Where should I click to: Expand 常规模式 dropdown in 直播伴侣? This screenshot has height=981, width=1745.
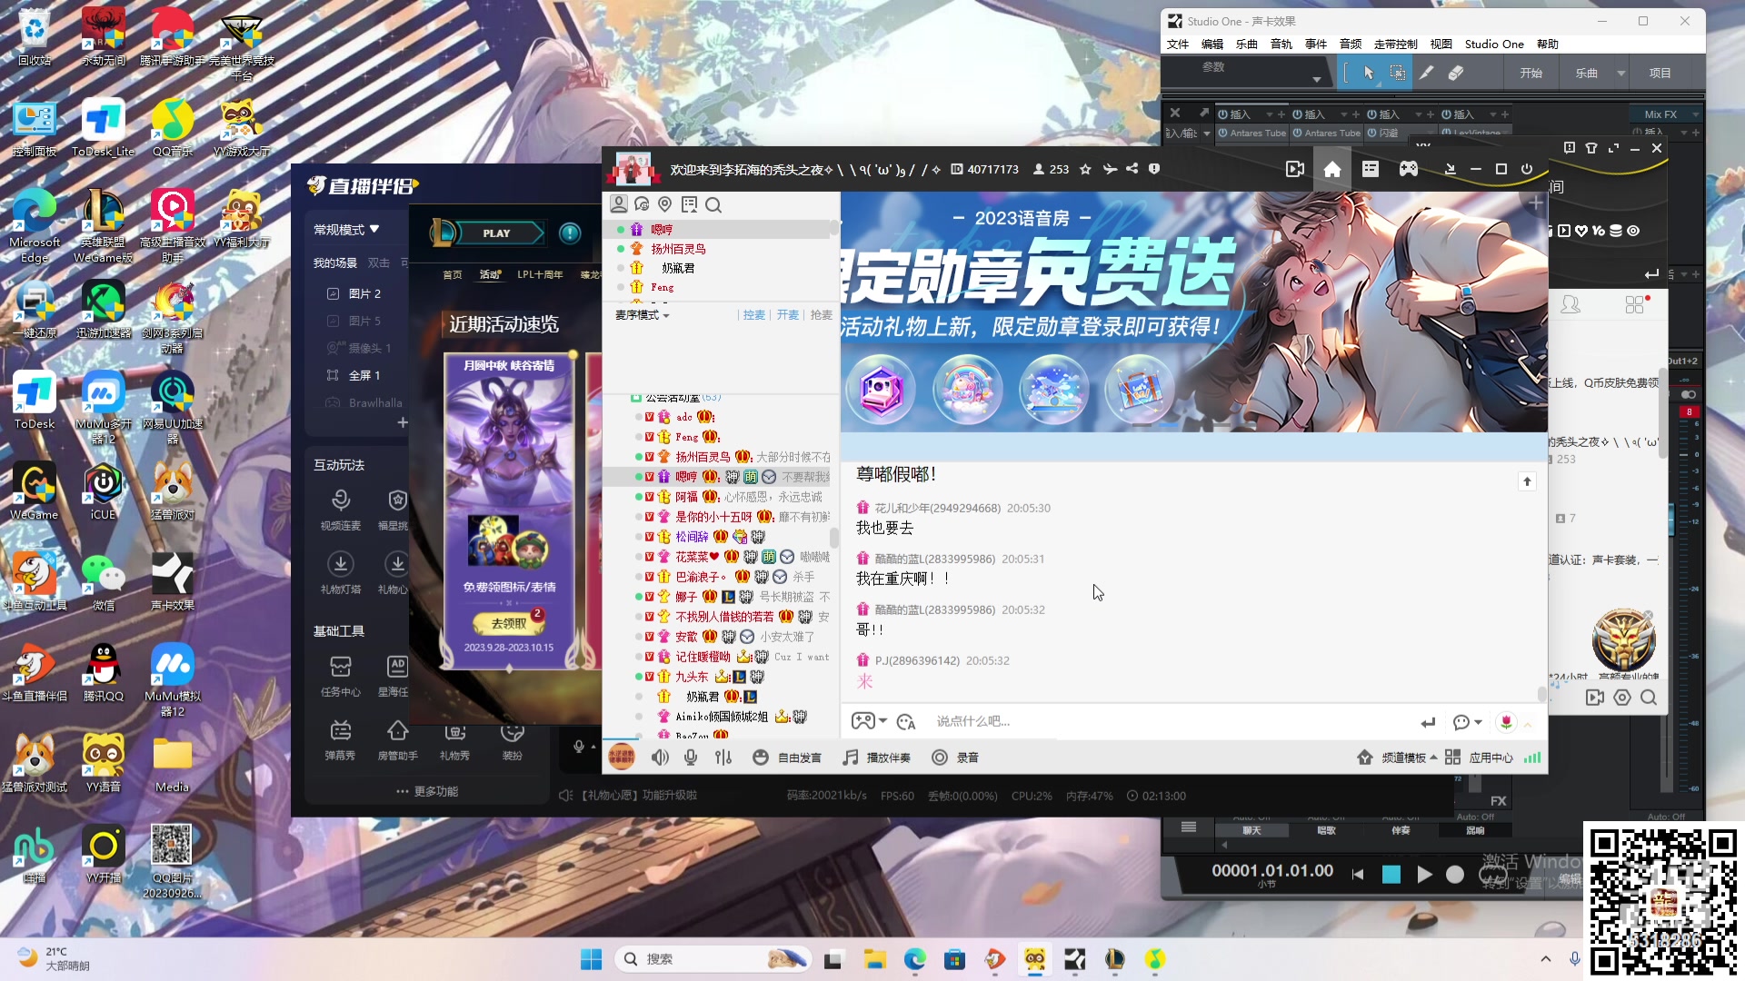coord(346,230)
